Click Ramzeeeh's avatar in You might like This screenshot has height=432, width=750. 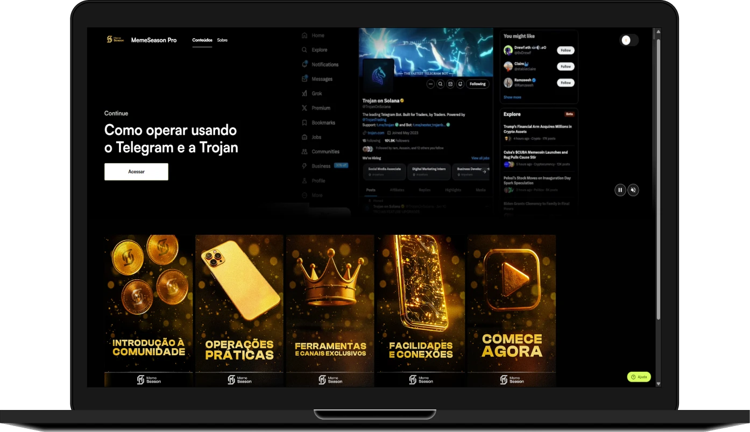(508, 83)
